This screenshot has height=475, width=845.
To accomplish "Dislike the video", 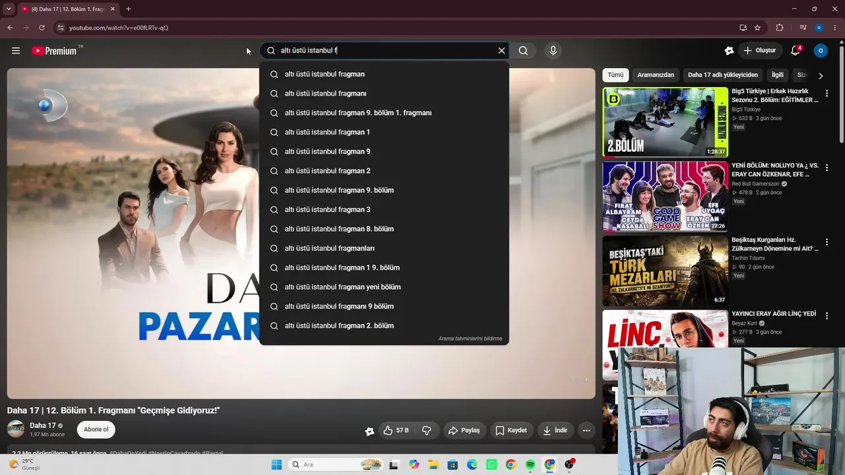I will coord(426,431).
